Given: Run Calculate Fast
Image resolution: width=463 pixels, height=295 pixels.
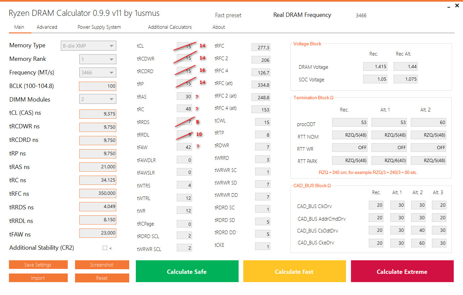Looking at the screenshot, I should click(294, 271).
